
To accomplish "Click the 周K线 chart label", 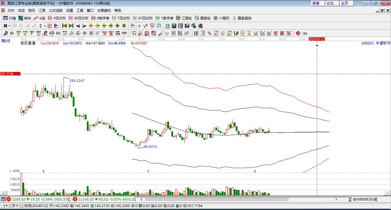I will [6, 41].
